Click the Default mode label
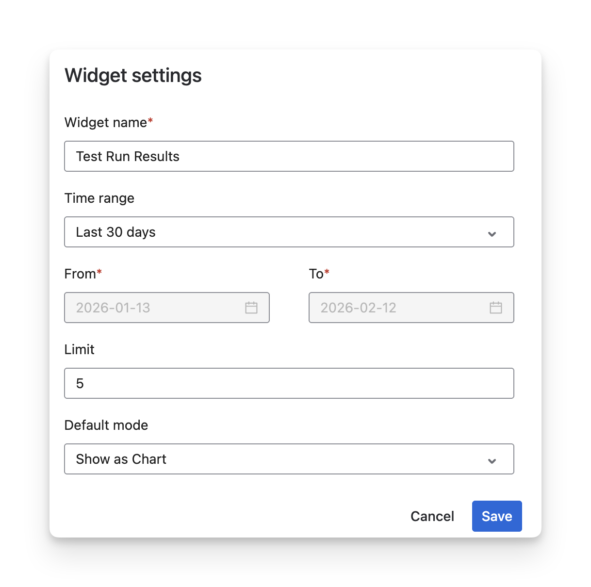 tap(106, 425)
